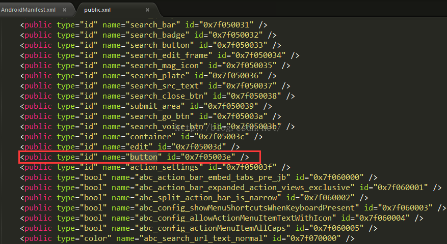Click the text "search_badge"
Screen dimensions: 447x244
pyautogui.click(x=157, y=35)
